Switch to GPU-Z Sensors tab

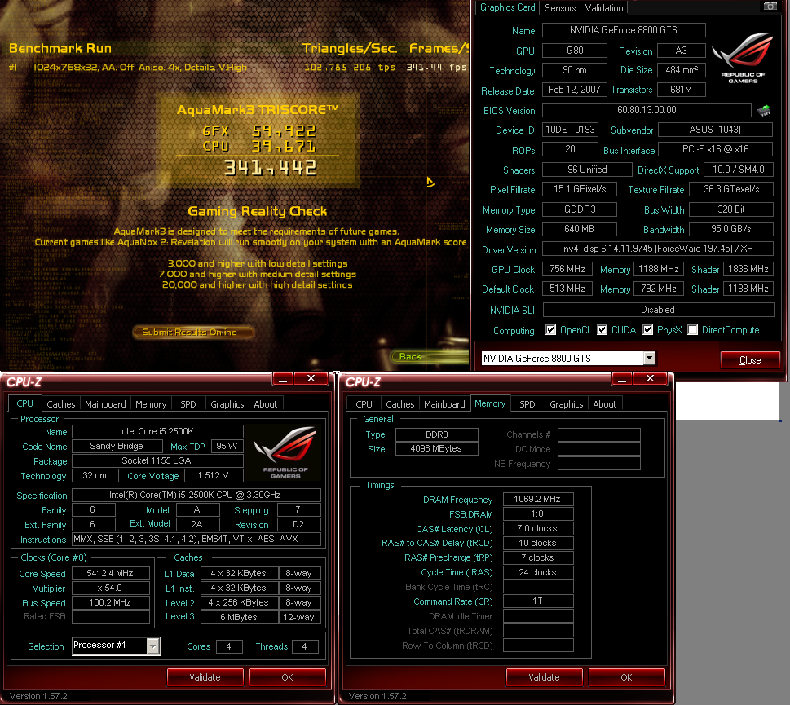(560, 7)
